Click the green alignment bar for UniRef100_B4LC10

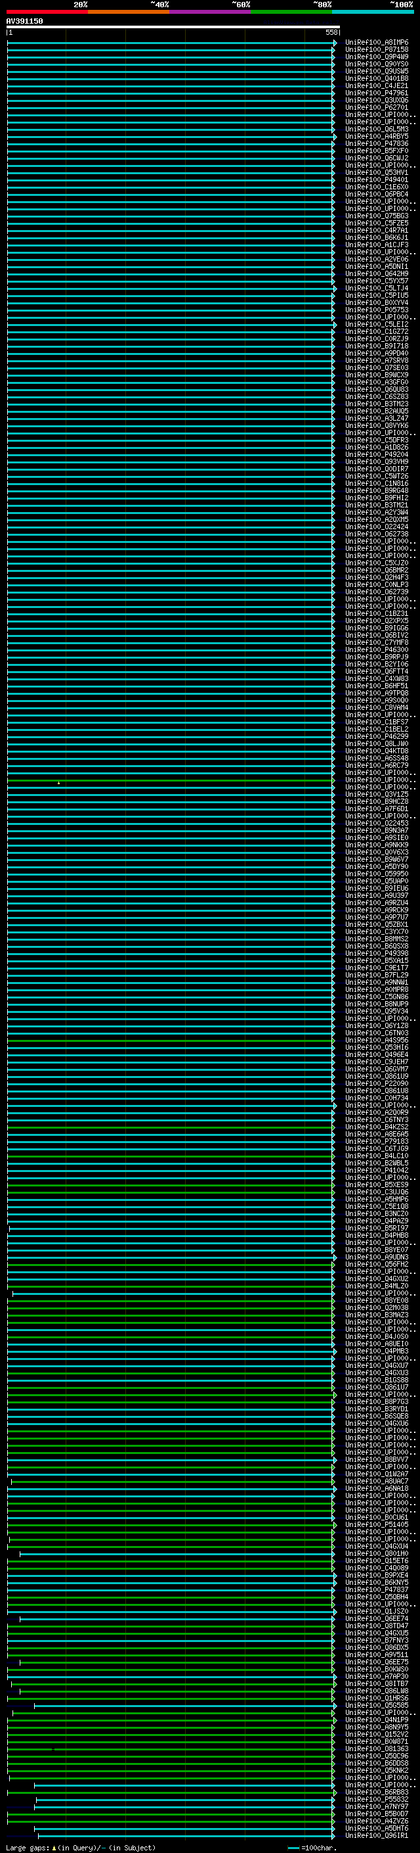(x=171, y=1157)
